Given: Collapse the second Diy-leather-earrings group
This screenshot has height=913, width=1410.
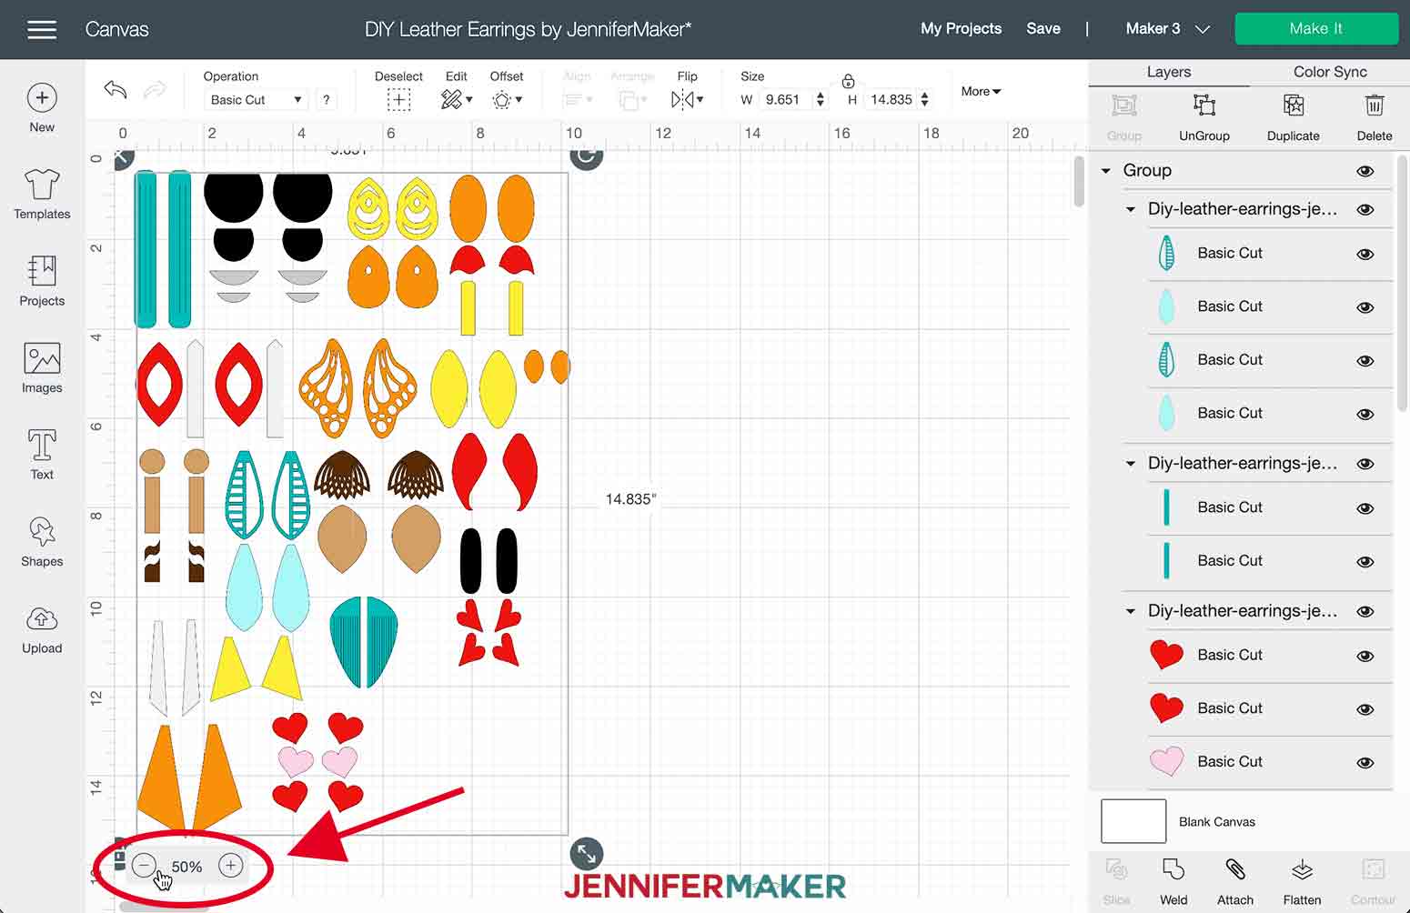Looking at the screenshot, I should (1131, 464).
